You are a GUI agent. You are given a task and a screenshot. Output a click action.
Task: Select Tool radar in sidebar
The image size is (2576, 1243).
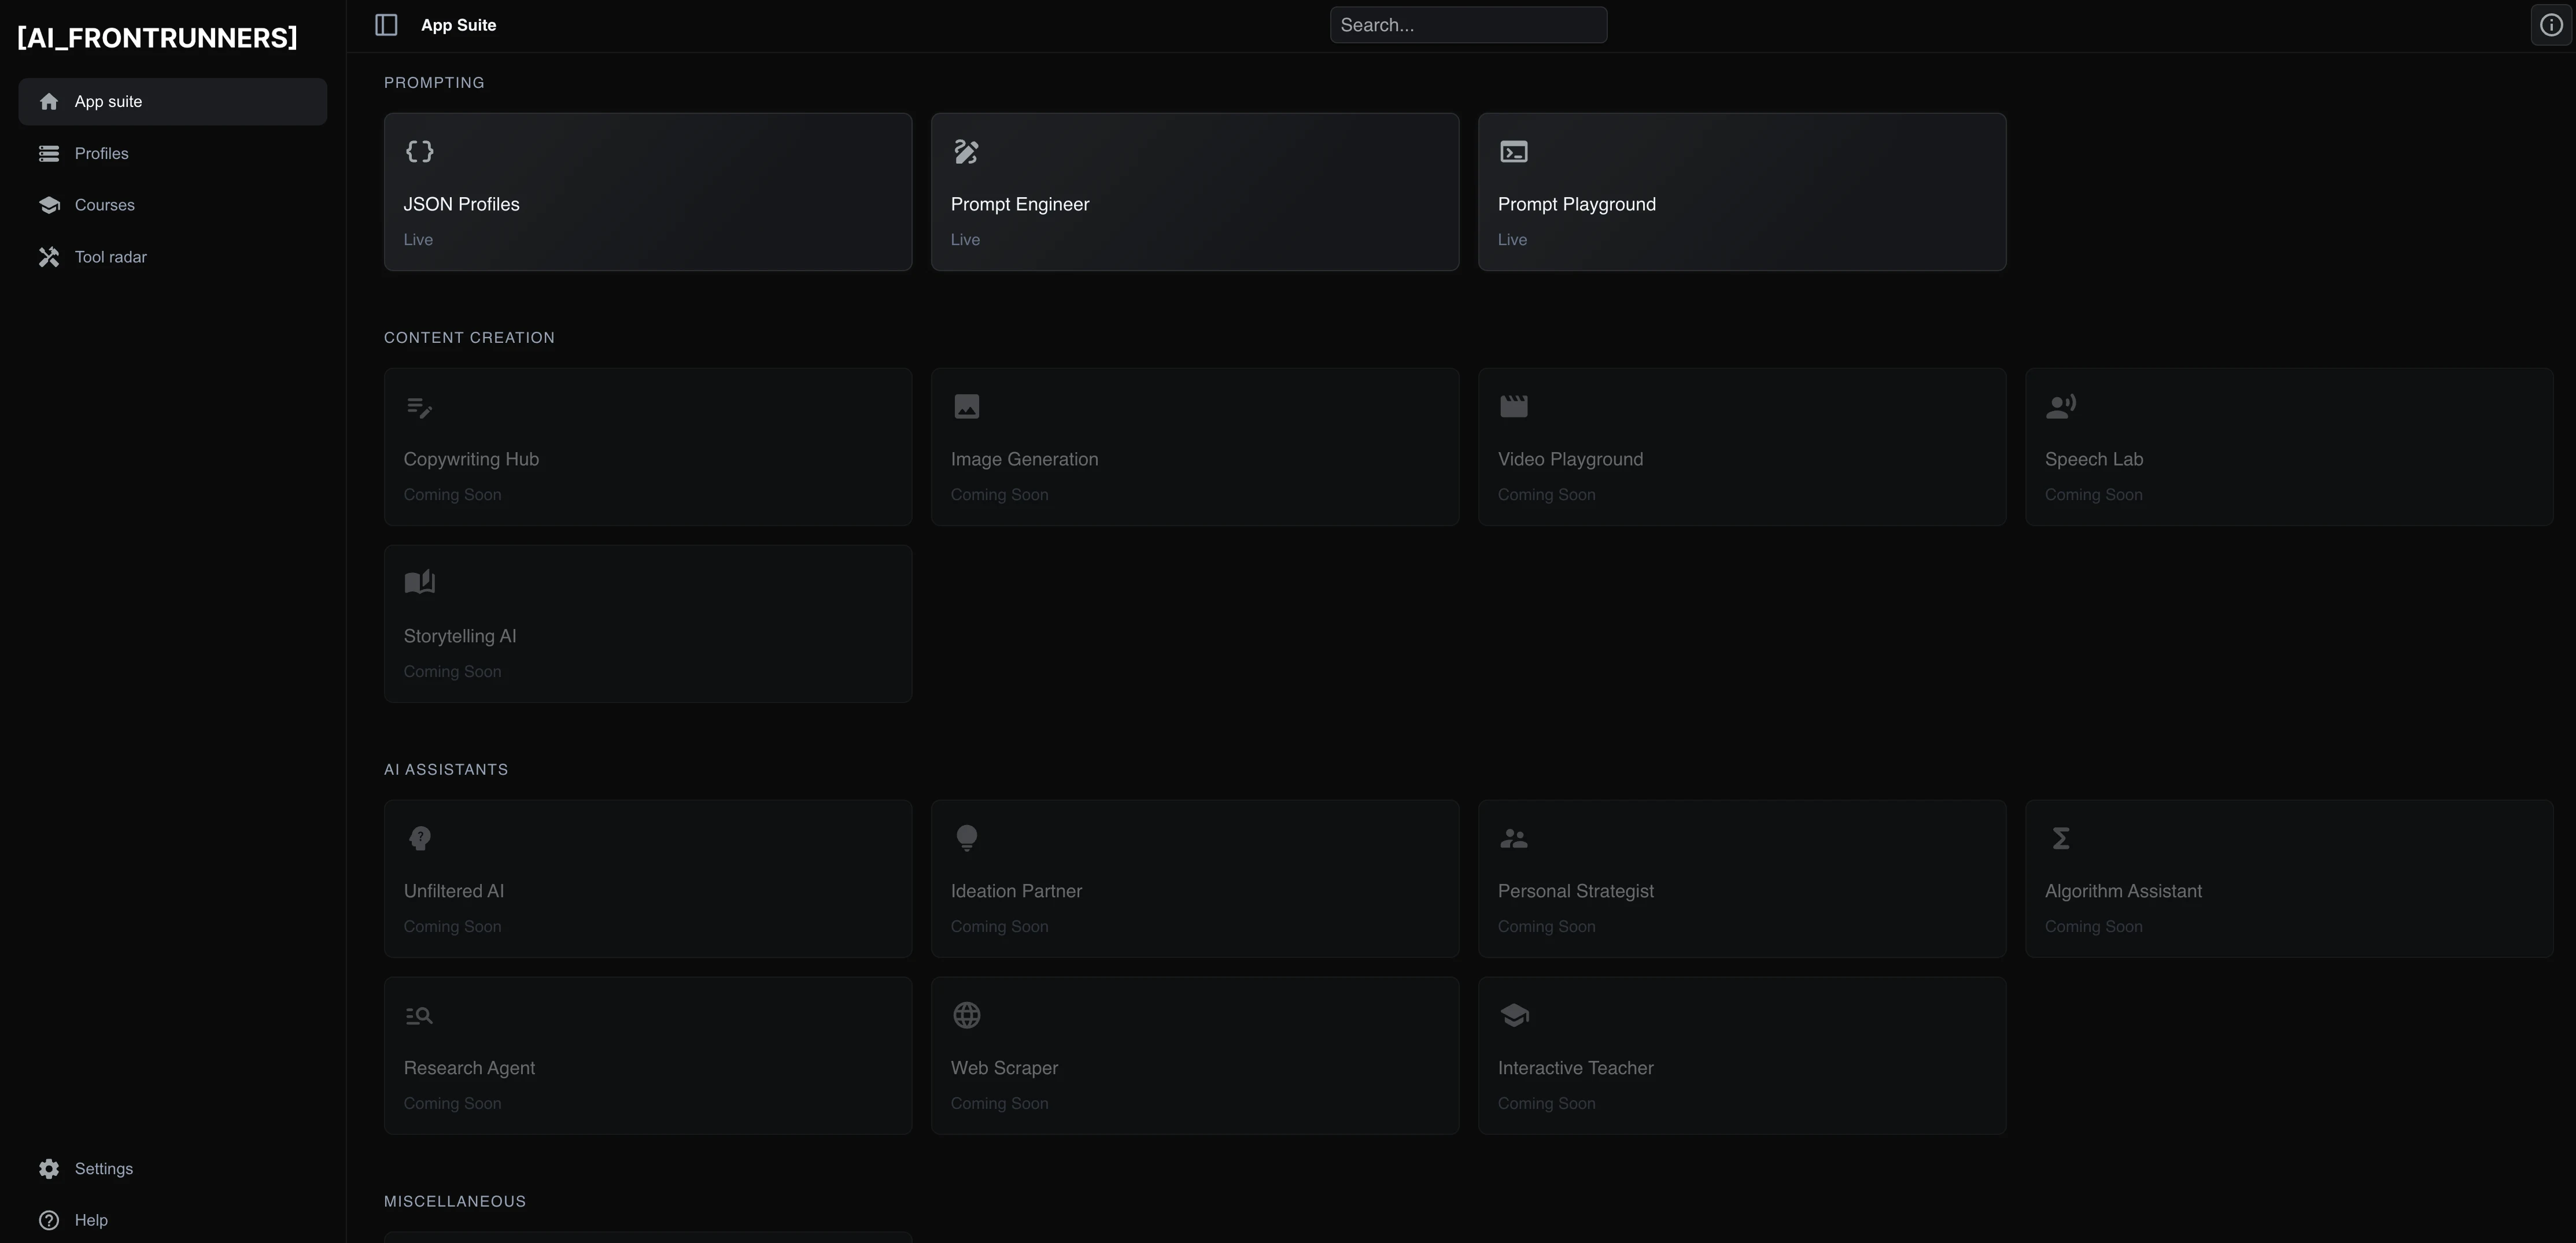pyautogui.click(x=173, y=257)
